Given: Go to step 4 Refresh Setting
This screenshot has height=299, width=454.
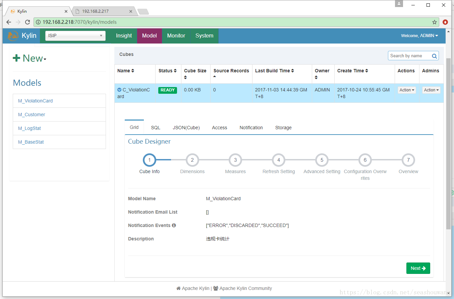Looking at the screenshot, I should [279, 160].
